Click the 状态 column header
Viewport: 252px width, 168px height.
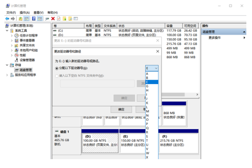141,26
